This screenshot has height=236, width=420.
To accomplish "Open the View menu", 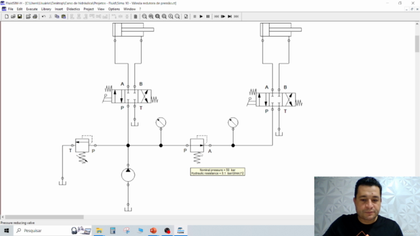I will pos(100,9).
